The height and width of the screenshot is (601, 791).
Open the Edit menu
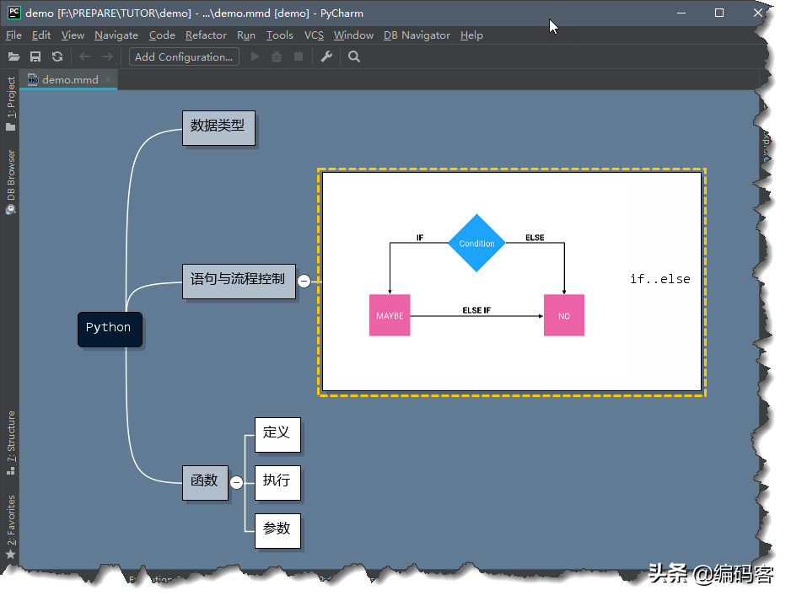[x=41, y=35]
